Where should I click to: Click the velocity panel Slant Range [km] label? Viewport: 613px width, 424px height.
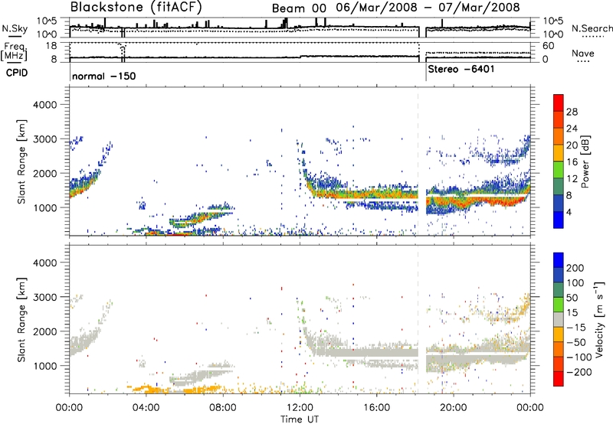pos(21,320)
